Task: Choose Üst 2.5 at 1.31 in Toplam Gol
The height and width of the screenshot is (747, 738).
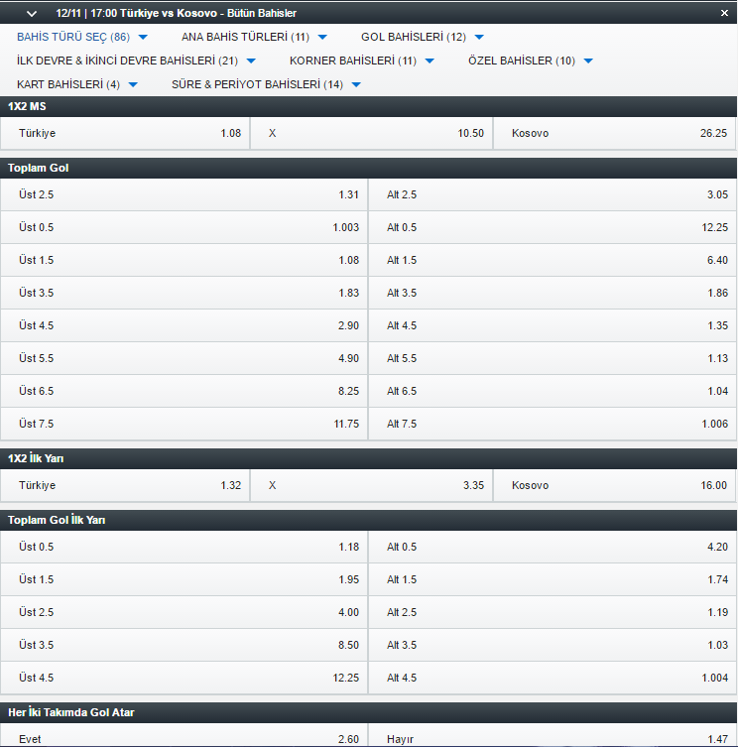Action: pos(184,194)
